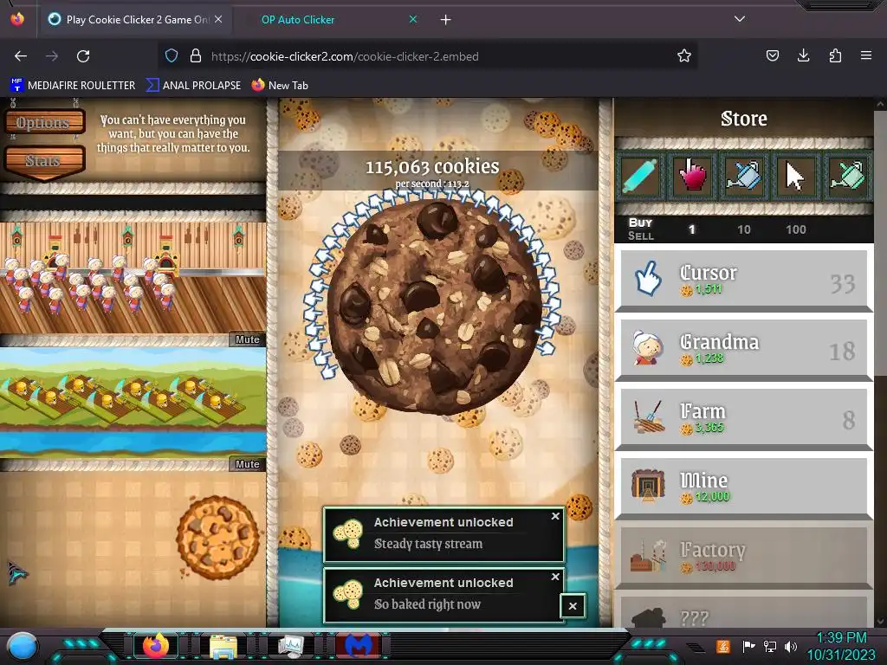
Task: Open Malwarebytes taskbar icon
Action: coord(359,646)
